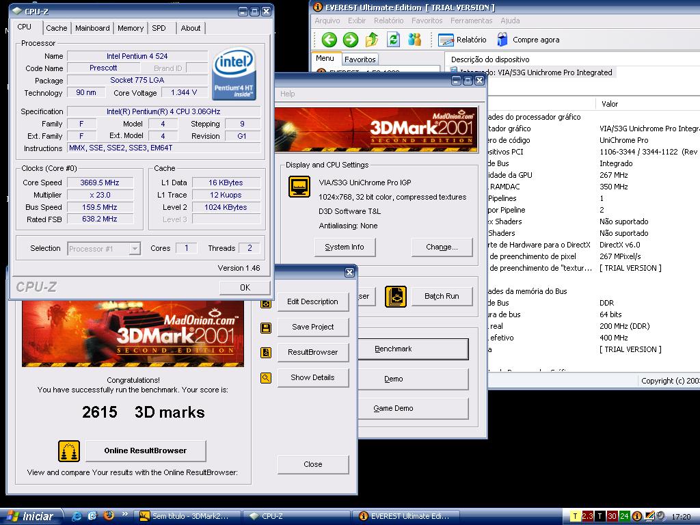Screen dimensions: 700x525
Task: Click Change... button in 3DMark
Action: tap(442, 247)
